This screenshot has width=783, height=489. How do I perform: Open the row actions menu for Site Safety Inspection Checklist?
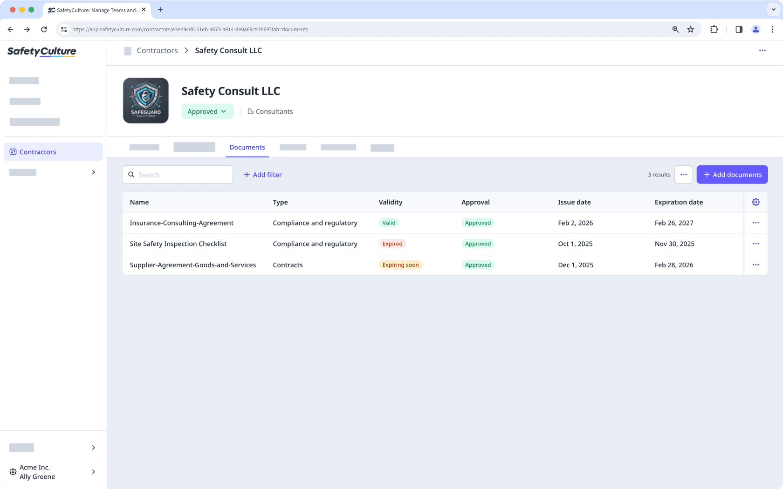[756, 244]
